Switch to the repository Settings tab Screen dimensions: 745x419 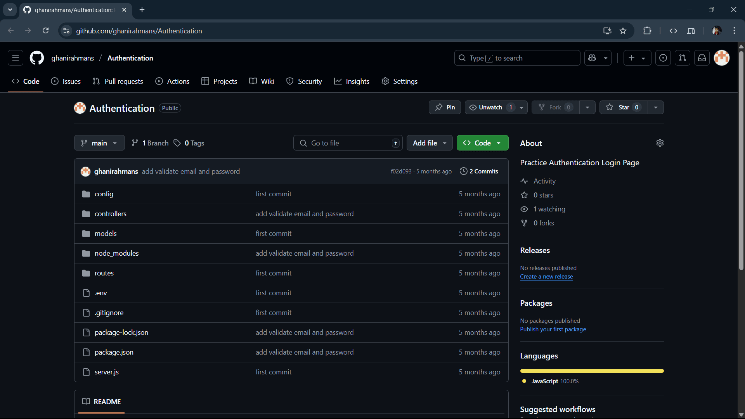[x=400, y=81]
